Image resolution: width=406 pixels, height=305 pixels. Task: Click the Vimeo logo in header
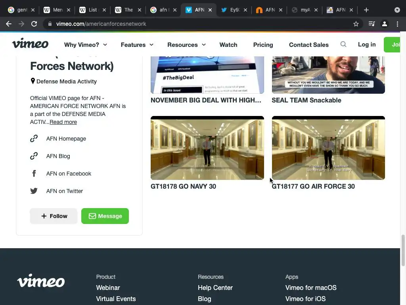click(x=30, y=44)
